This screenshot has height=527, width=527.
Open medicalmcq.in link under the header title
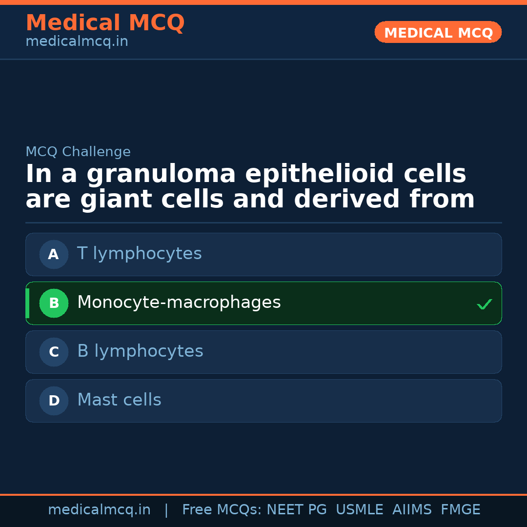coord(77,42)
